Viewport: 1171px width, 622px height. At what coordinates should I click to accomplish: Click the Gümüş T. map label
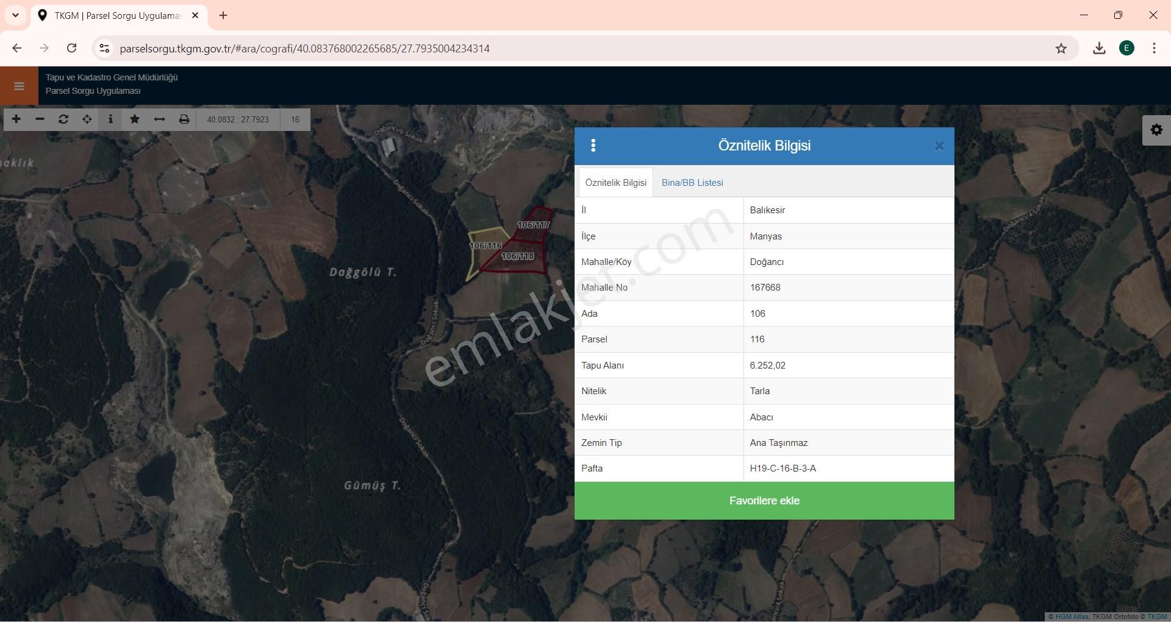[372, 486]
